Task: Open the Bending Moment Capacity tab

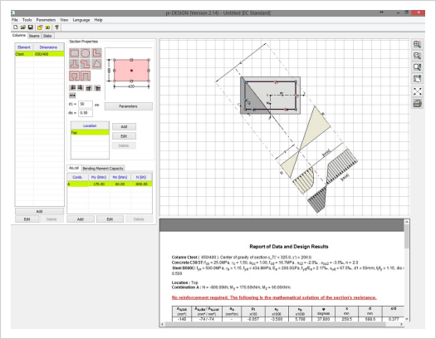Action: click(103, 168)
